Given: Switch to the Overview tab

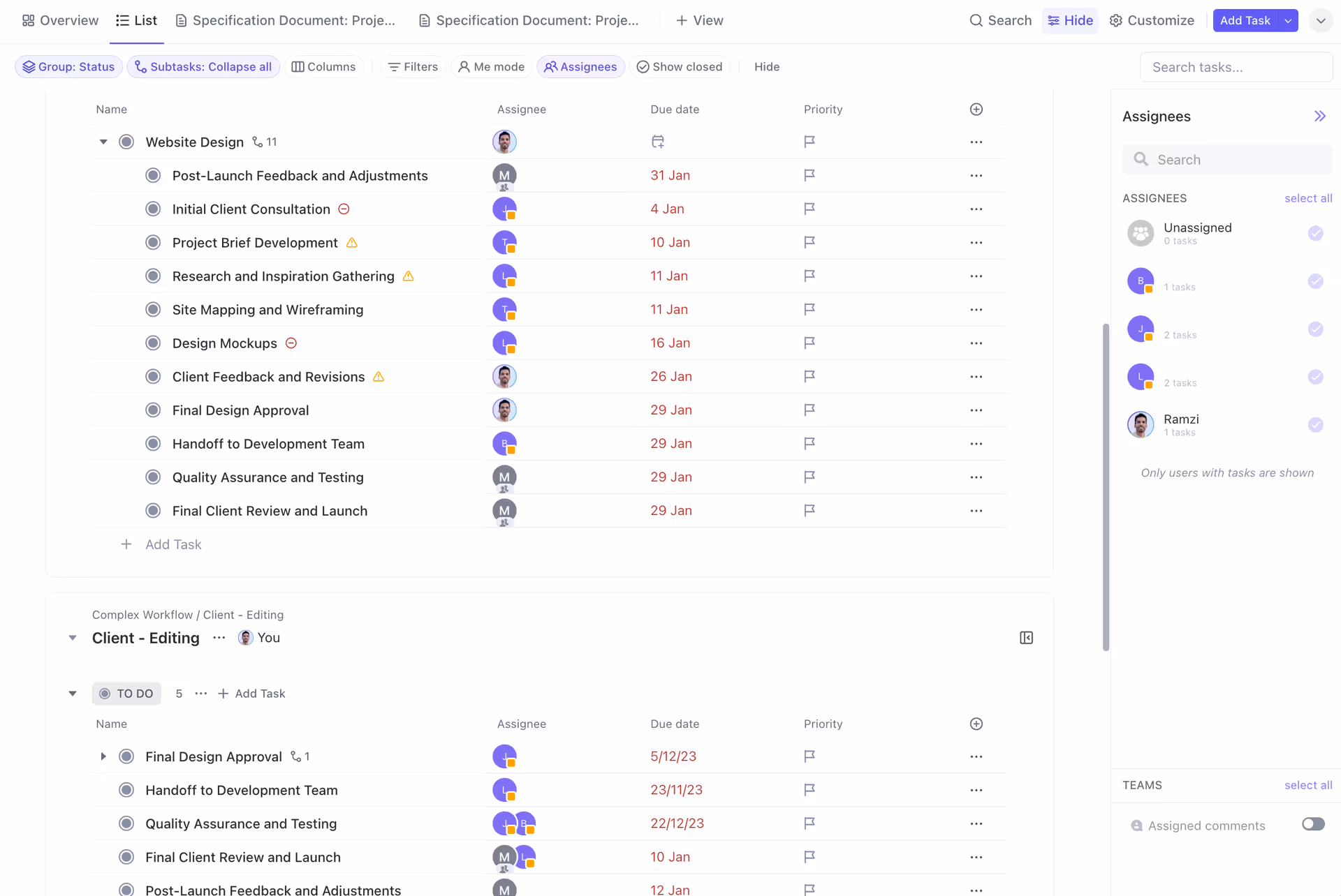Looking at the screenshot, I should (59, 20).
